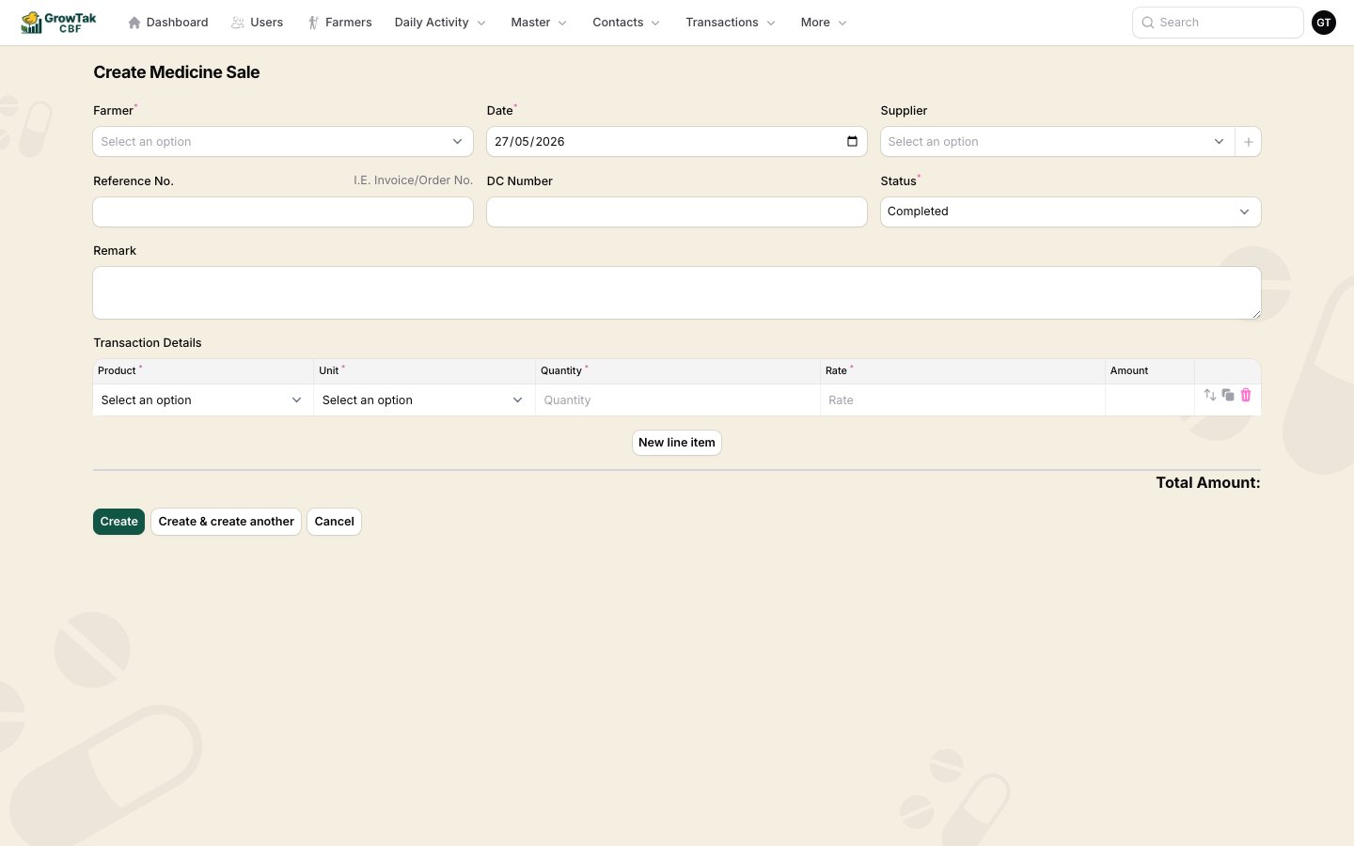Click the Rate input field
Image resolution: width=1354 pixels, height=846 pixels.
point(962,400)
